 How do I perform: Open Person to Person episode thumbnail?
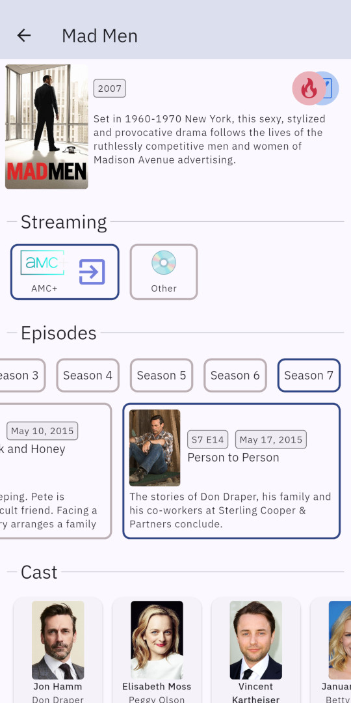point(155,448)
